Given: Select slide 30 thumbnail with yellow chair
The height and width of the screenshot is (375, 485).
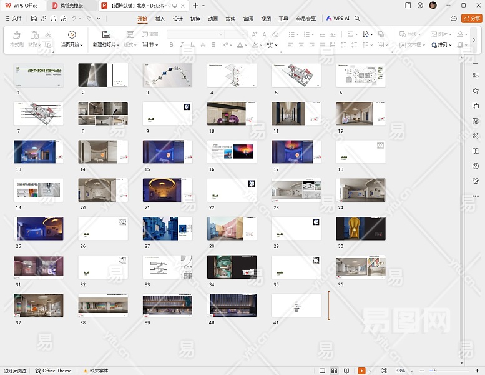Looking at the screenshot, I should pos(360,229).
